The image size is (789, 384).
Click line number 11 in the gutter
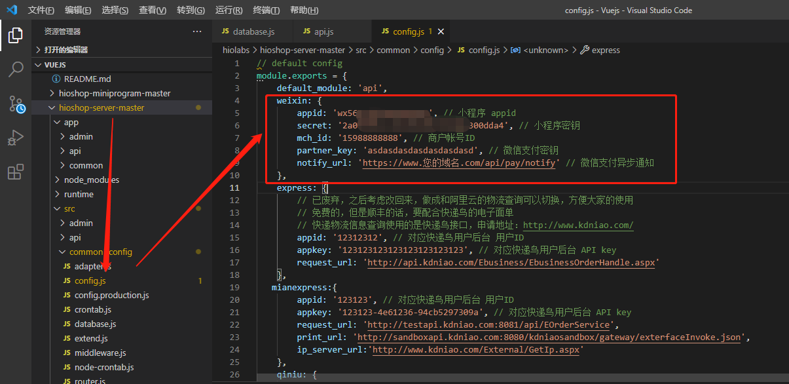236,187
